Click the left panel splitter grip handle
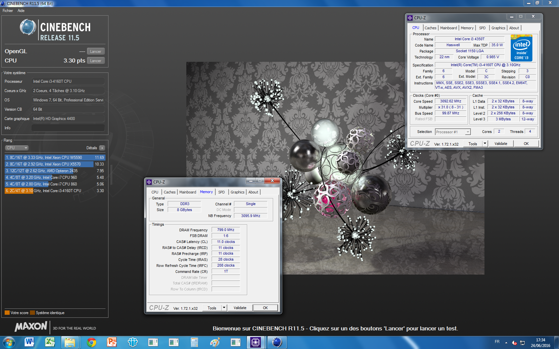The height and width of the screenshot is (349, 559). [x=111, y=174]
